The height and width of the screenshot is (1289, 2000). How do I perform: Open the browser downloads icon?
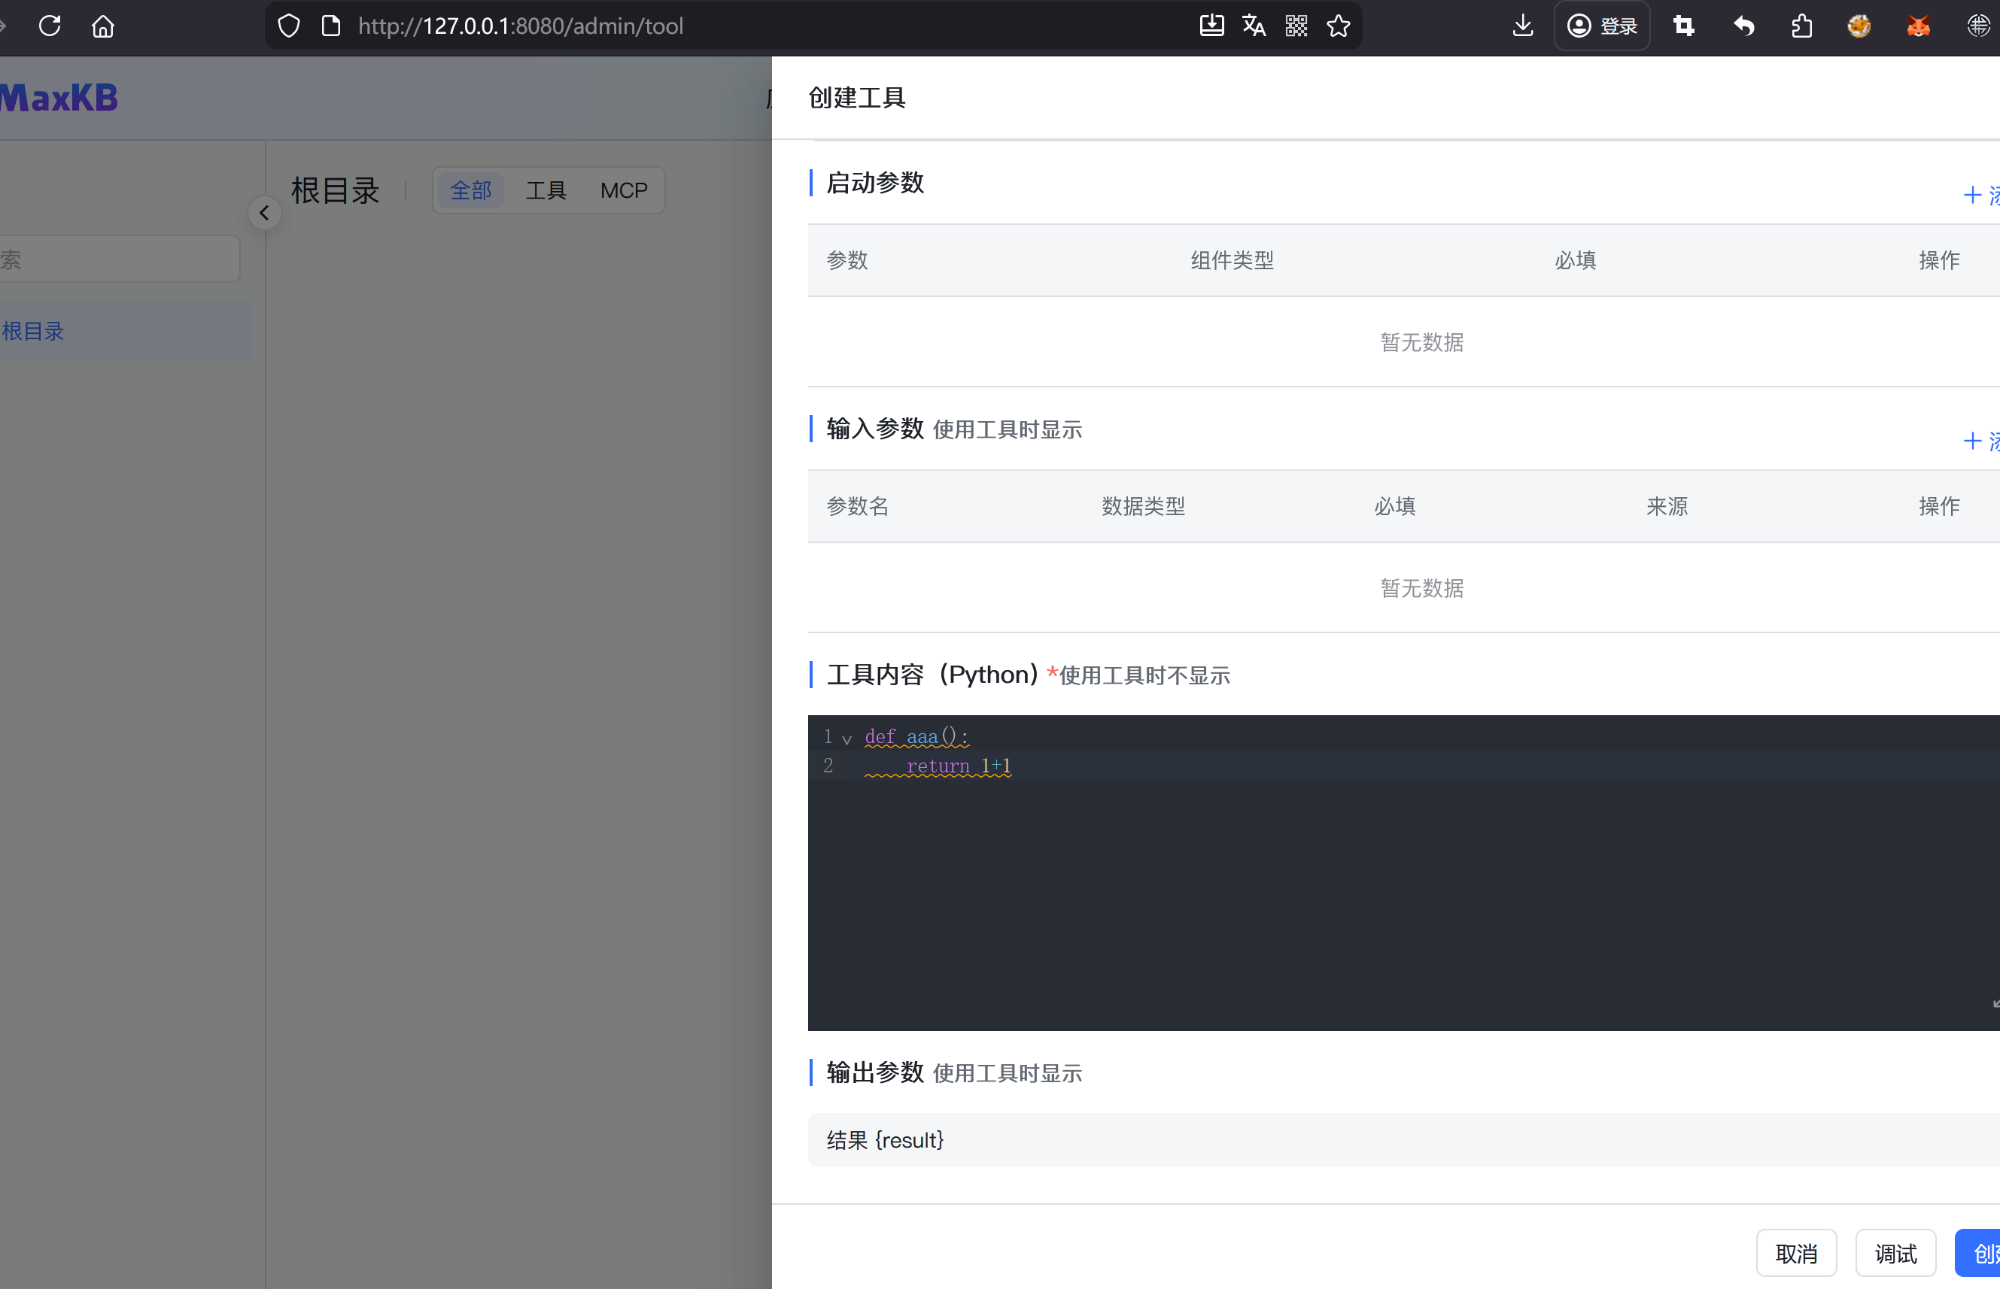(1523, 26)
